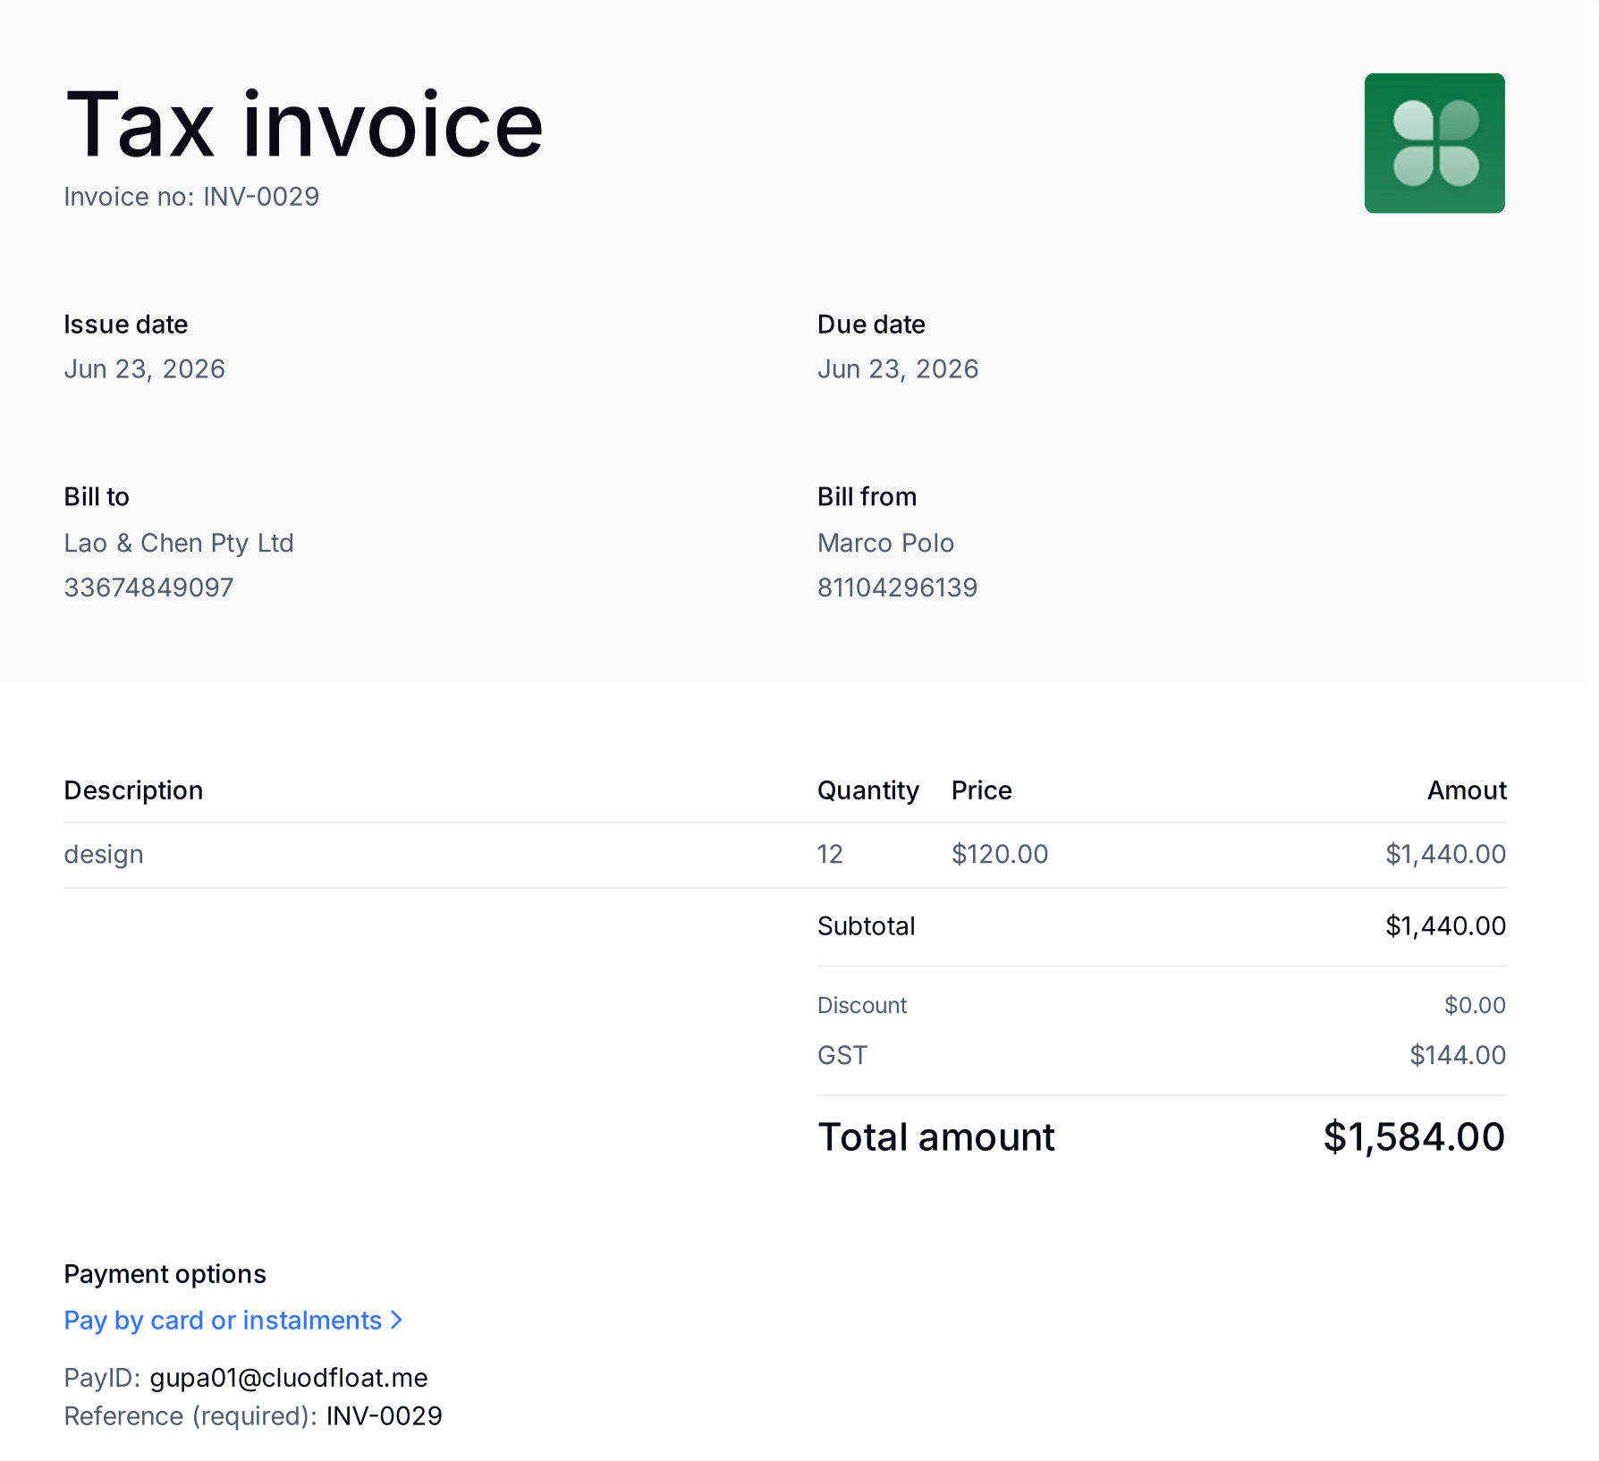Image resolution: width=1599 pixels, height=1461 pixels.
Task: Select quantity value 12
Action: (830, 855)
